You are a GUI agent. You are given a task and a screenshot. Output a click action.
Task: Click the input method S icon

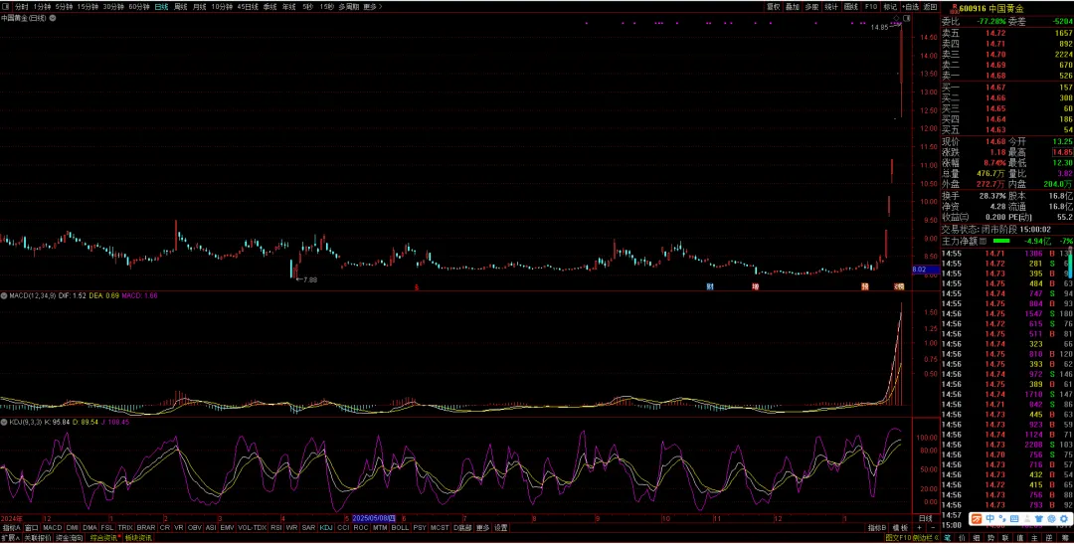tap(977, 519)
